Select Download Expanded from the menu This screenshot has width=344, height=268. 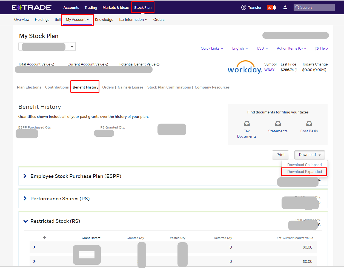pyautogui.click(x=304, y=172)
